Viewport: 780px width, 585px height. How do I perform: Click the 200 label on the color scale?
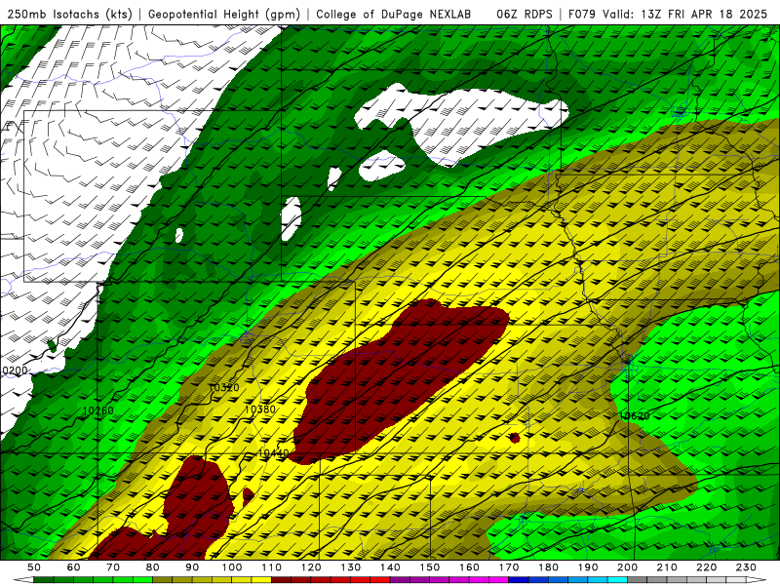click(x=627, y=567)
